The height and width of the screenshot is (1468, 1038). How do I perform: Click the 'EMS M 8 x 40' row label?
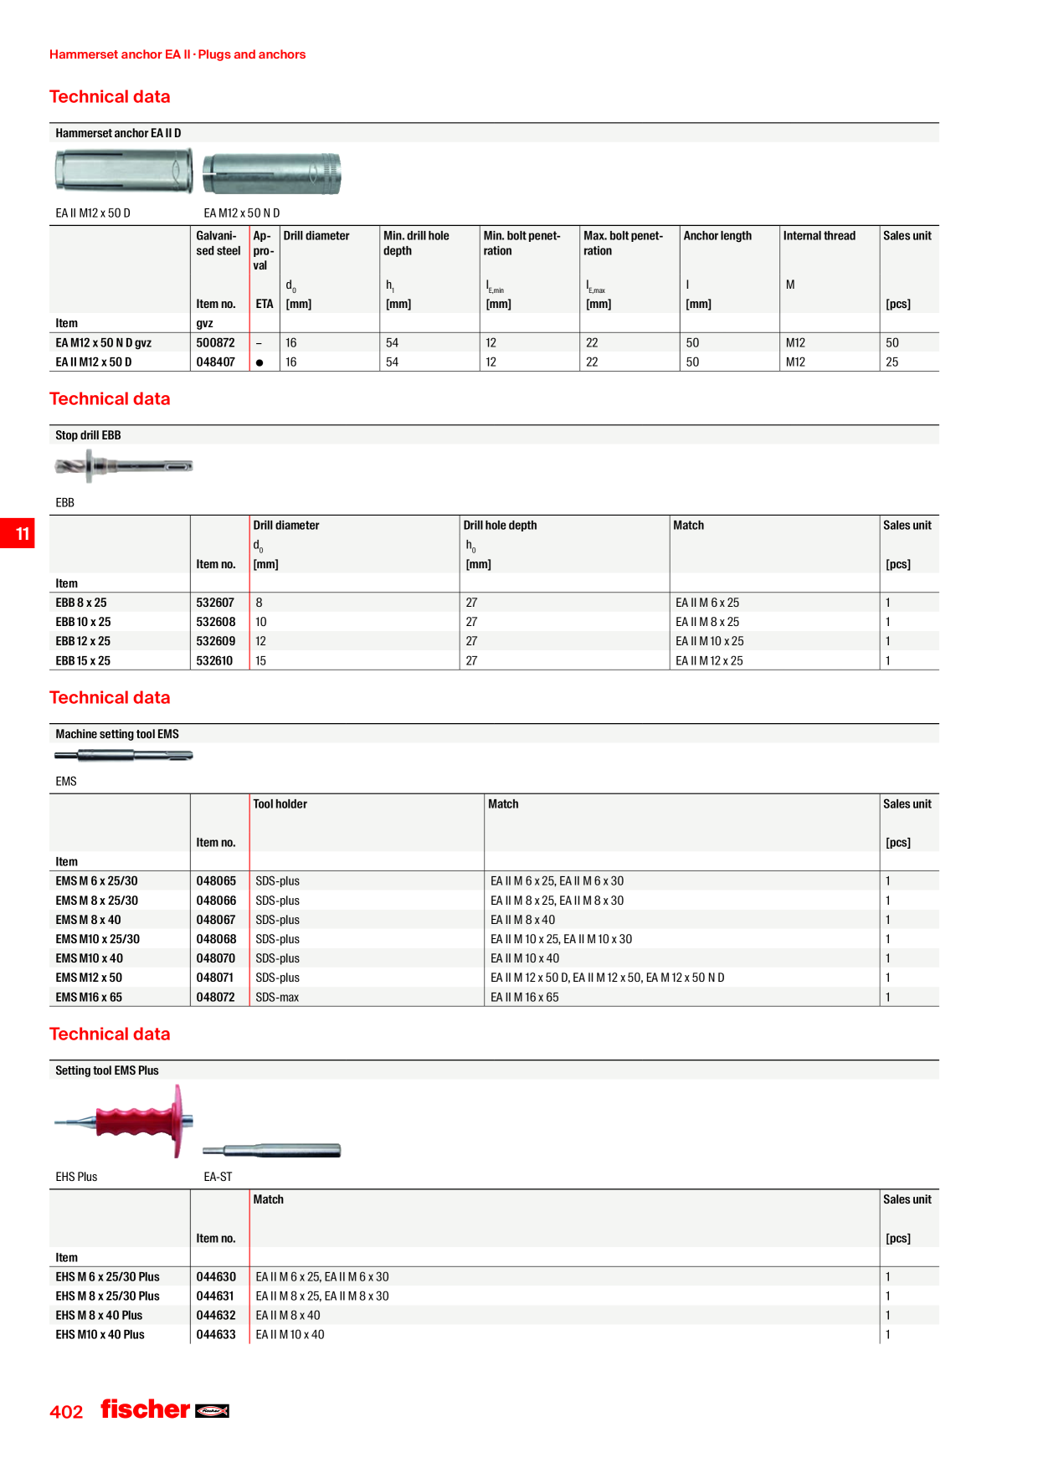coord(88,920)
